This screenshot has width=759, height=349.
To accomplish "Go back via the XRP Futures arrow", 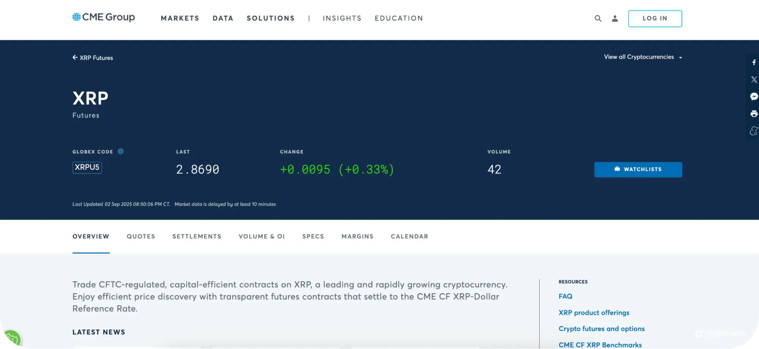I will (92, 58).
